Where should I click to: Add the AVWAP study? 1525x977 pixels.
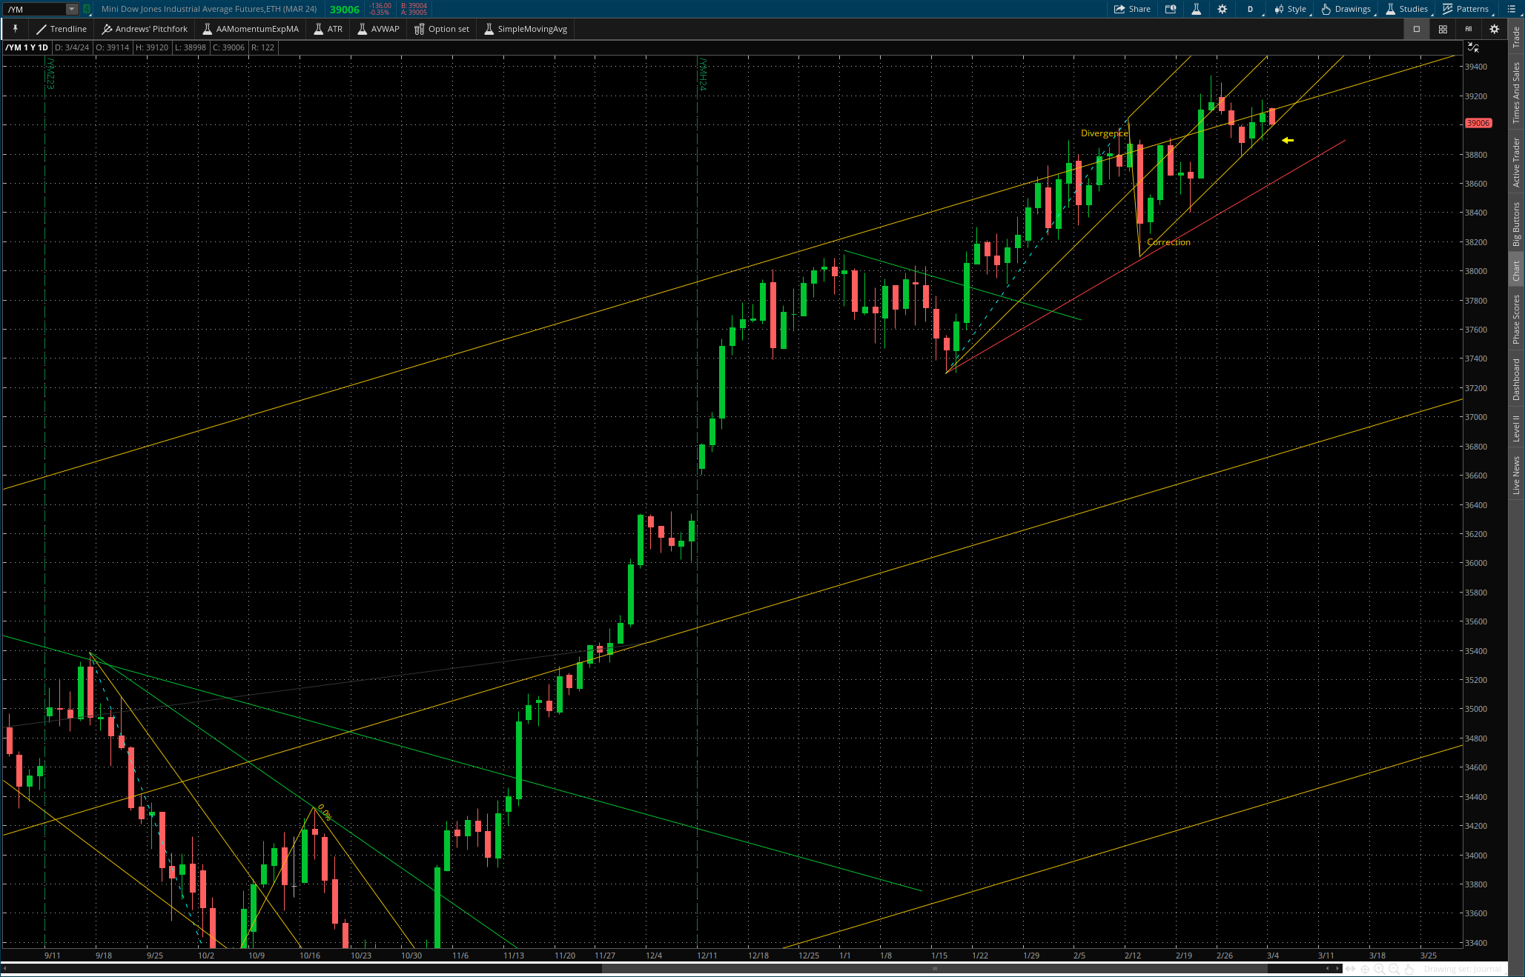(x=378, y=29)
